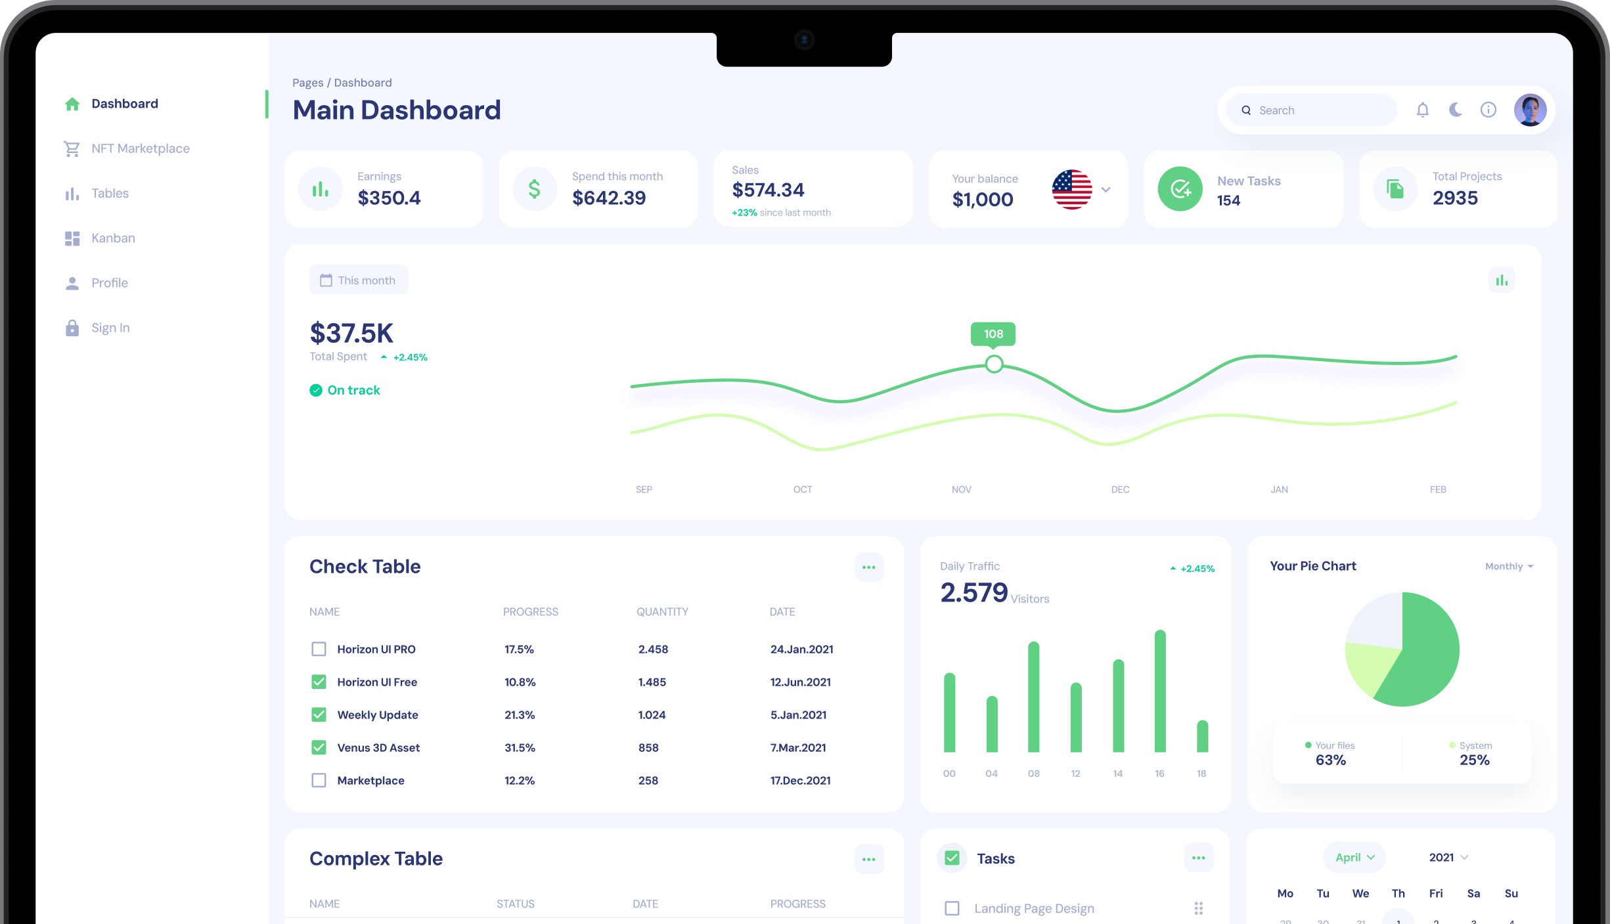Image resolution: width=1610 pixels, height=924 pixels.
Task: Sort Check Table by NAME header
Action: (324, 612)
